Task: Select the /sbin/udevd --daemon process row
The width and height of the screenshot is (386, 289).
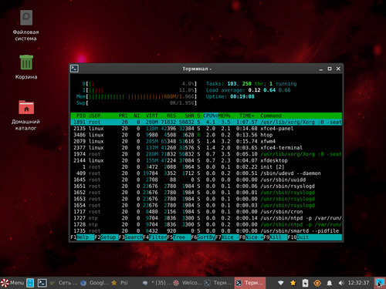Action: (206, 173)
